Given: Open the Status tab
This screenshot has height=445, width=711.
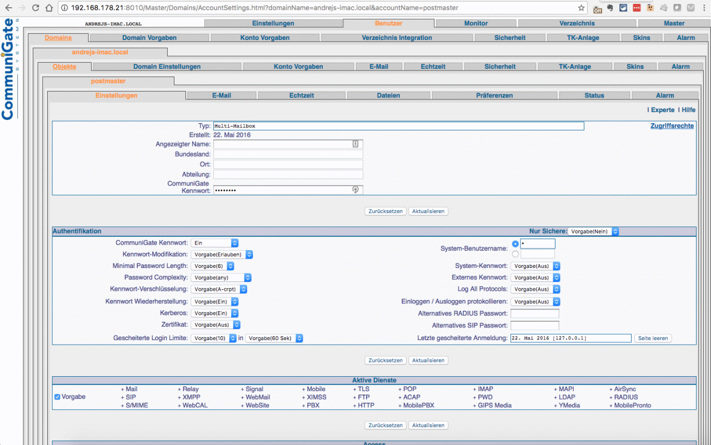Looking at the screenshot, I should point(594,95).
